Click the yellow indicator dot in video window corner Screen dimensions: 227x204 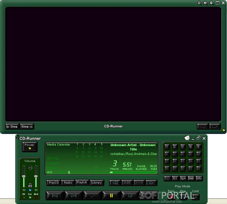(224, 130)
